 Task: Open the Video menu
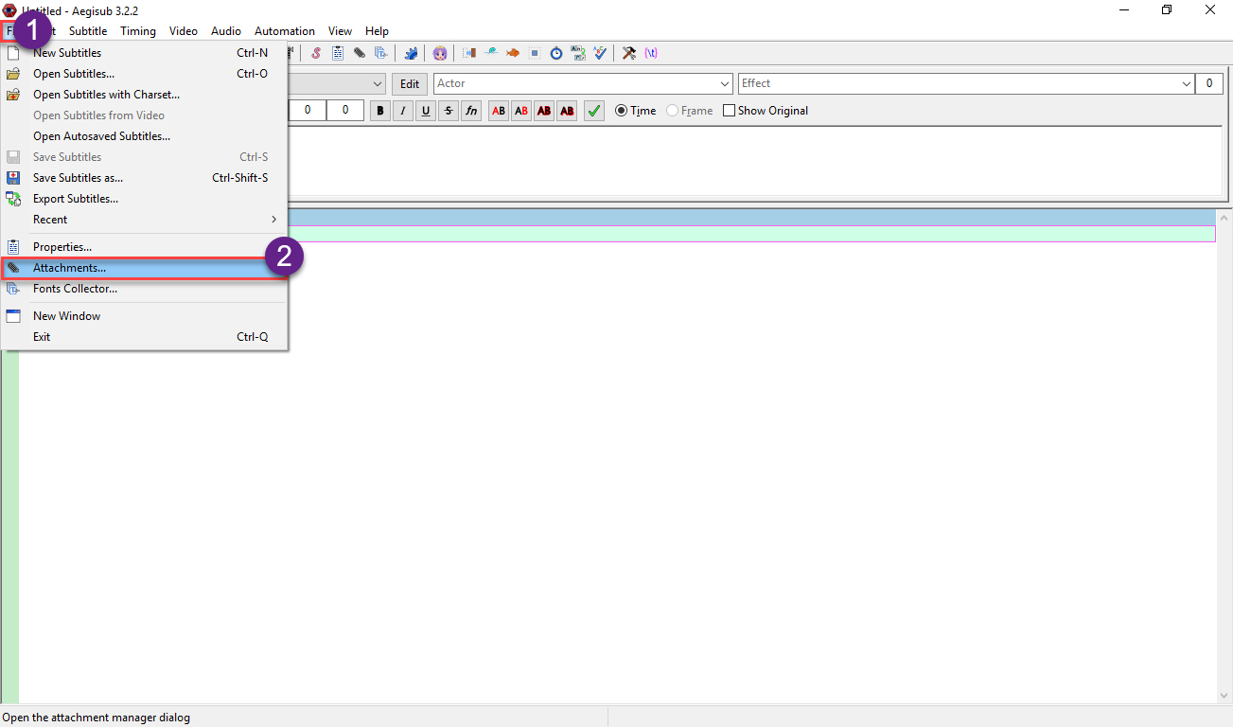click(x=184, y=31)
